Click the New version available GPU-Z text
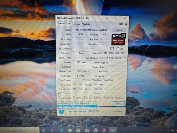The width and height of the screenshot is (177, 133). tap(84, 111)
